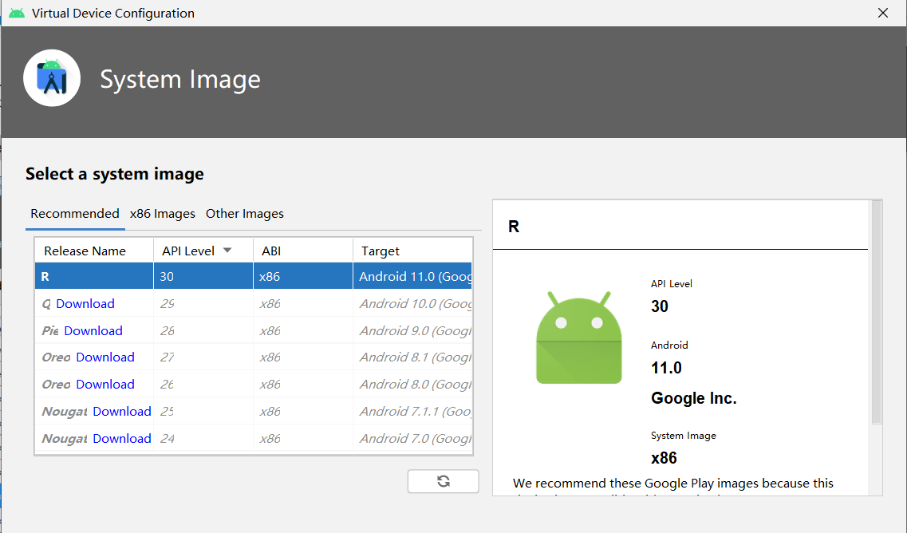The width and height of the screenshot is (907, 533).
Task: Open the Other Images tab
Action: click(244, 213)
